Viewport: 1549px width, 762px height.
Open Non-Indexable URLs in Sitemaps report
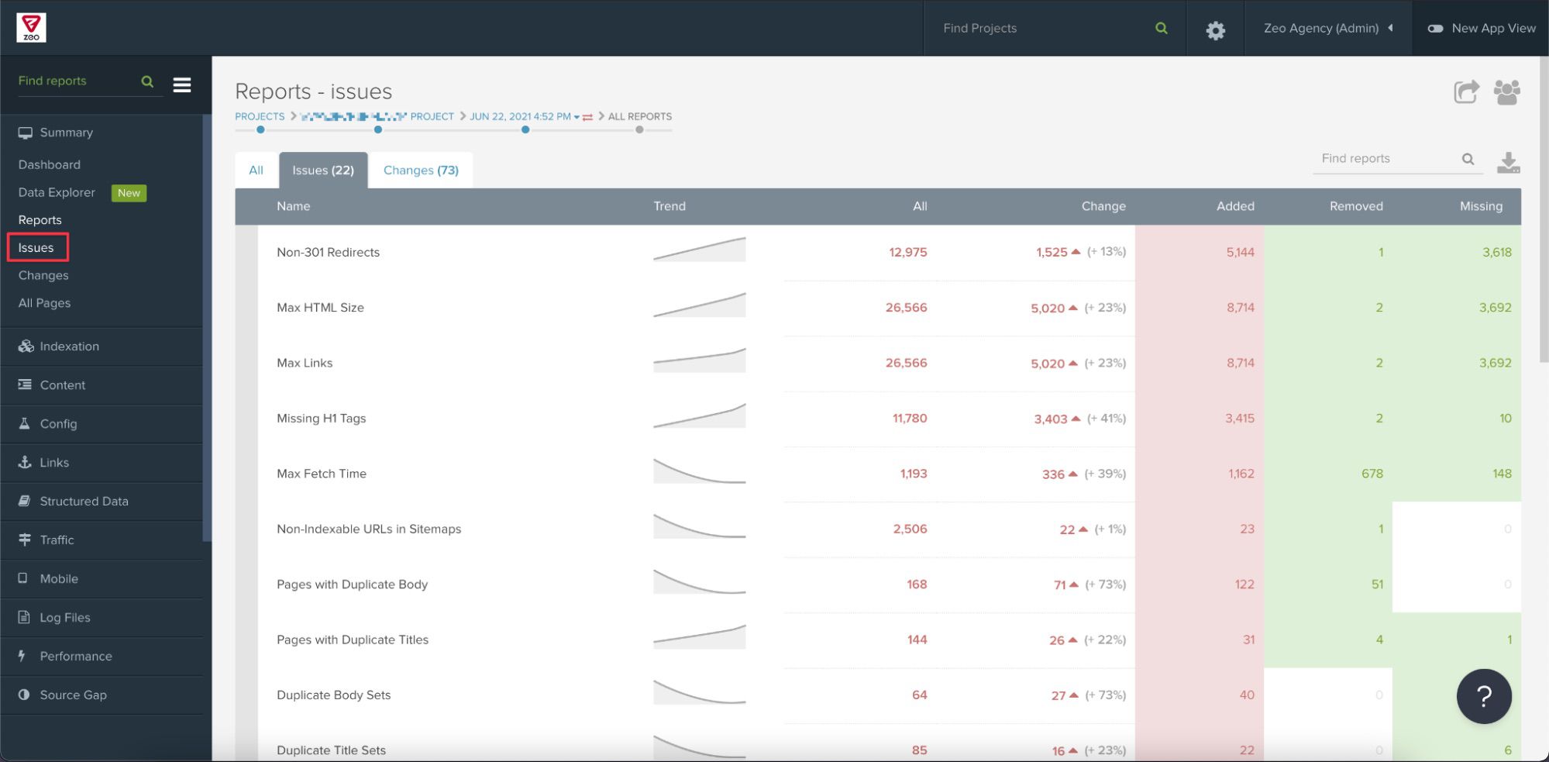[369, 529]
